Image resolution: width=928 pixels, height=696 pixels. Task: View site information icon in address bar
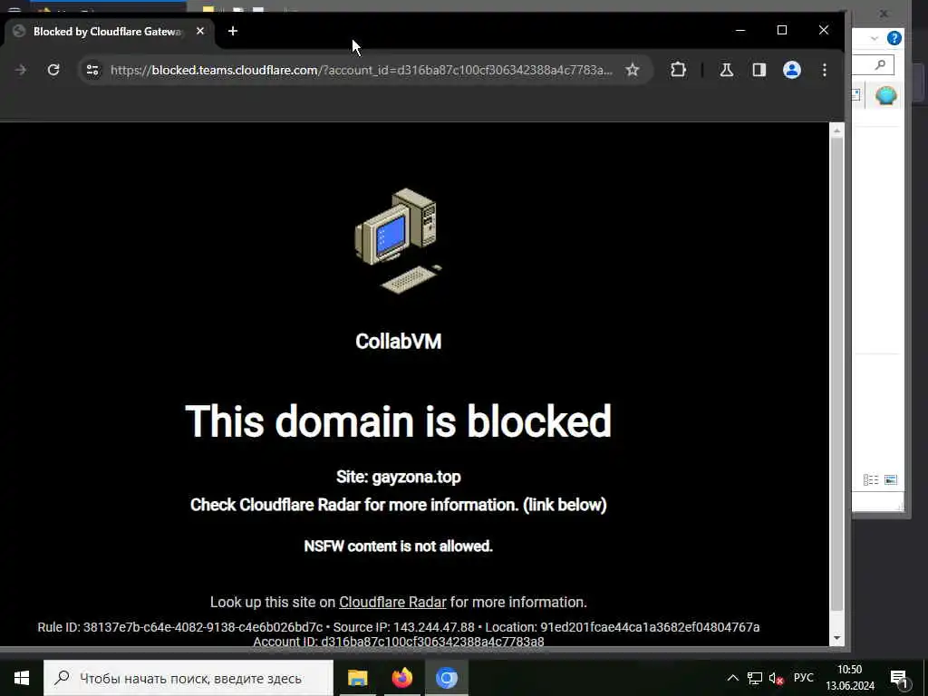92,70
